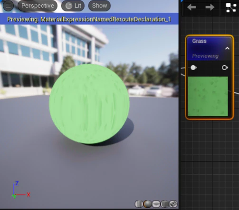
Task: Select the Grass named reroute node title
Action: [x=199, y=41]
